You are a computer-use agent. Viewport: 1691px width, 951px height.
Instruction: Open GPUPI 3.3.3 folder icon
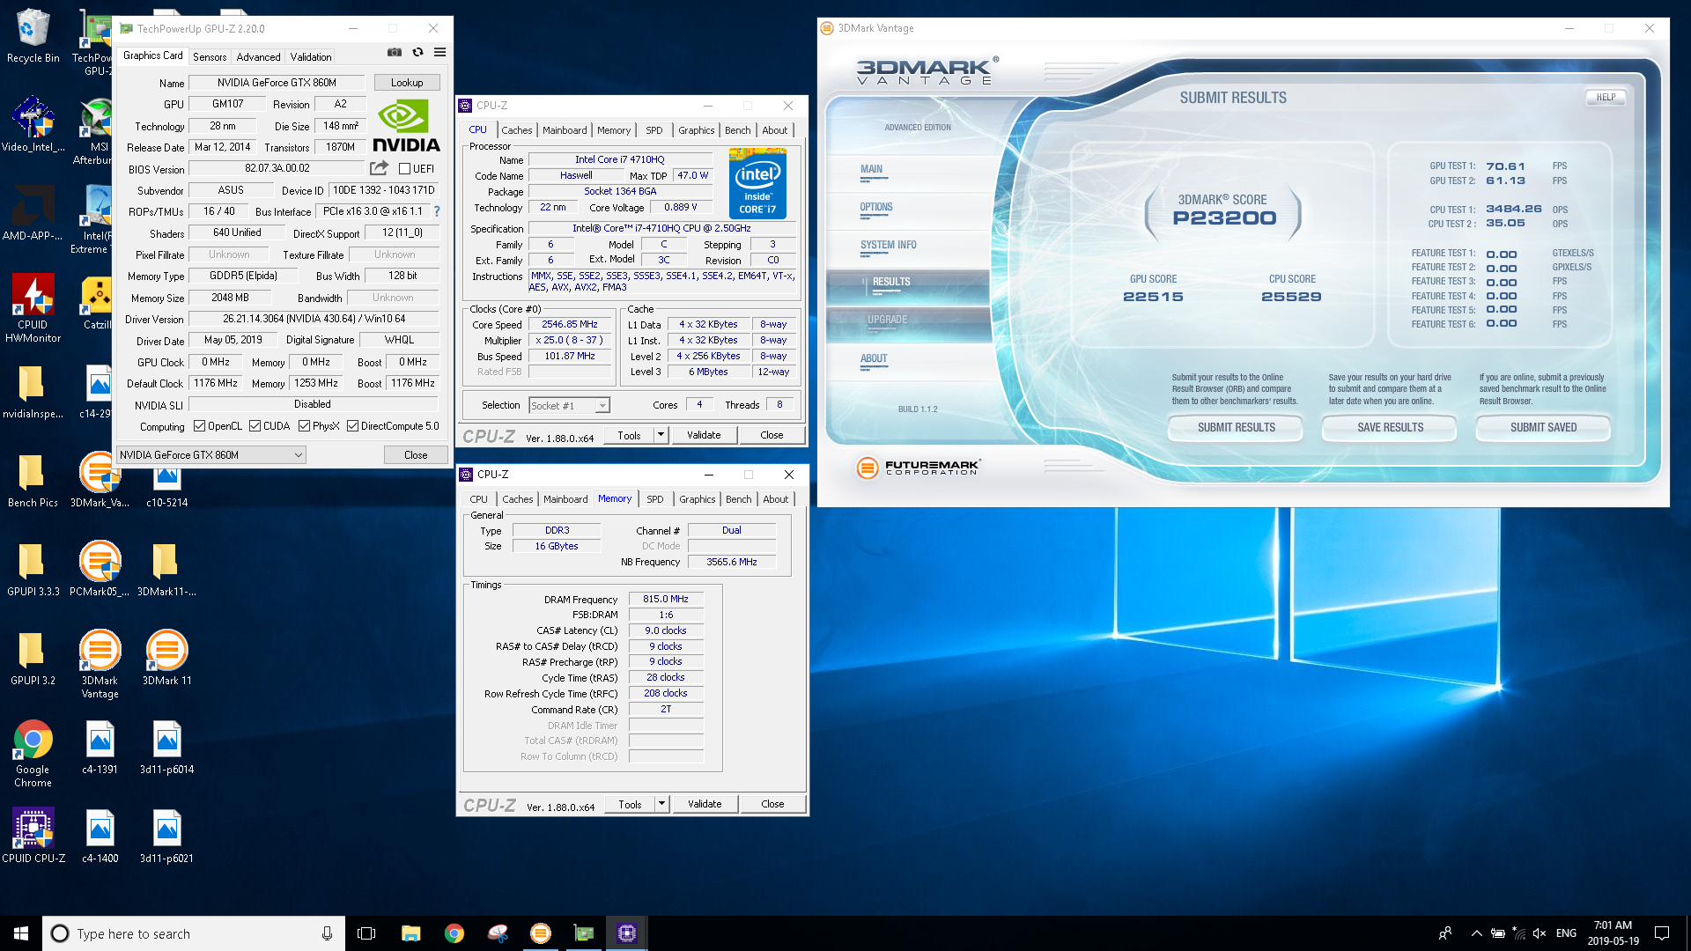click(x=33, y=569)
